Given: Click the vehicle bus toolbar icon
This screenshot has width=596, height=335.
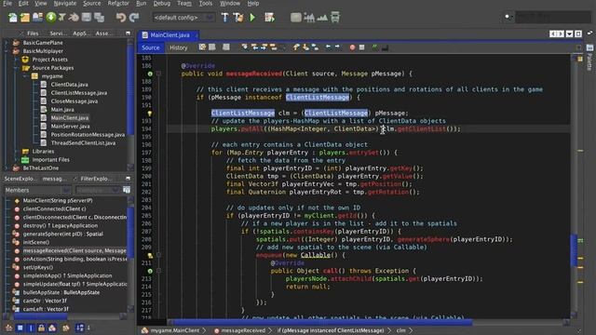Looking at the screenshot, I should [335, 18].
